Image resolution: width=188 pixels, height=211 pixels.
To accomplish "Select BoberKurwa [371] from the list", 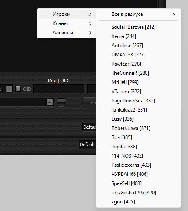I will coord(138,128).
